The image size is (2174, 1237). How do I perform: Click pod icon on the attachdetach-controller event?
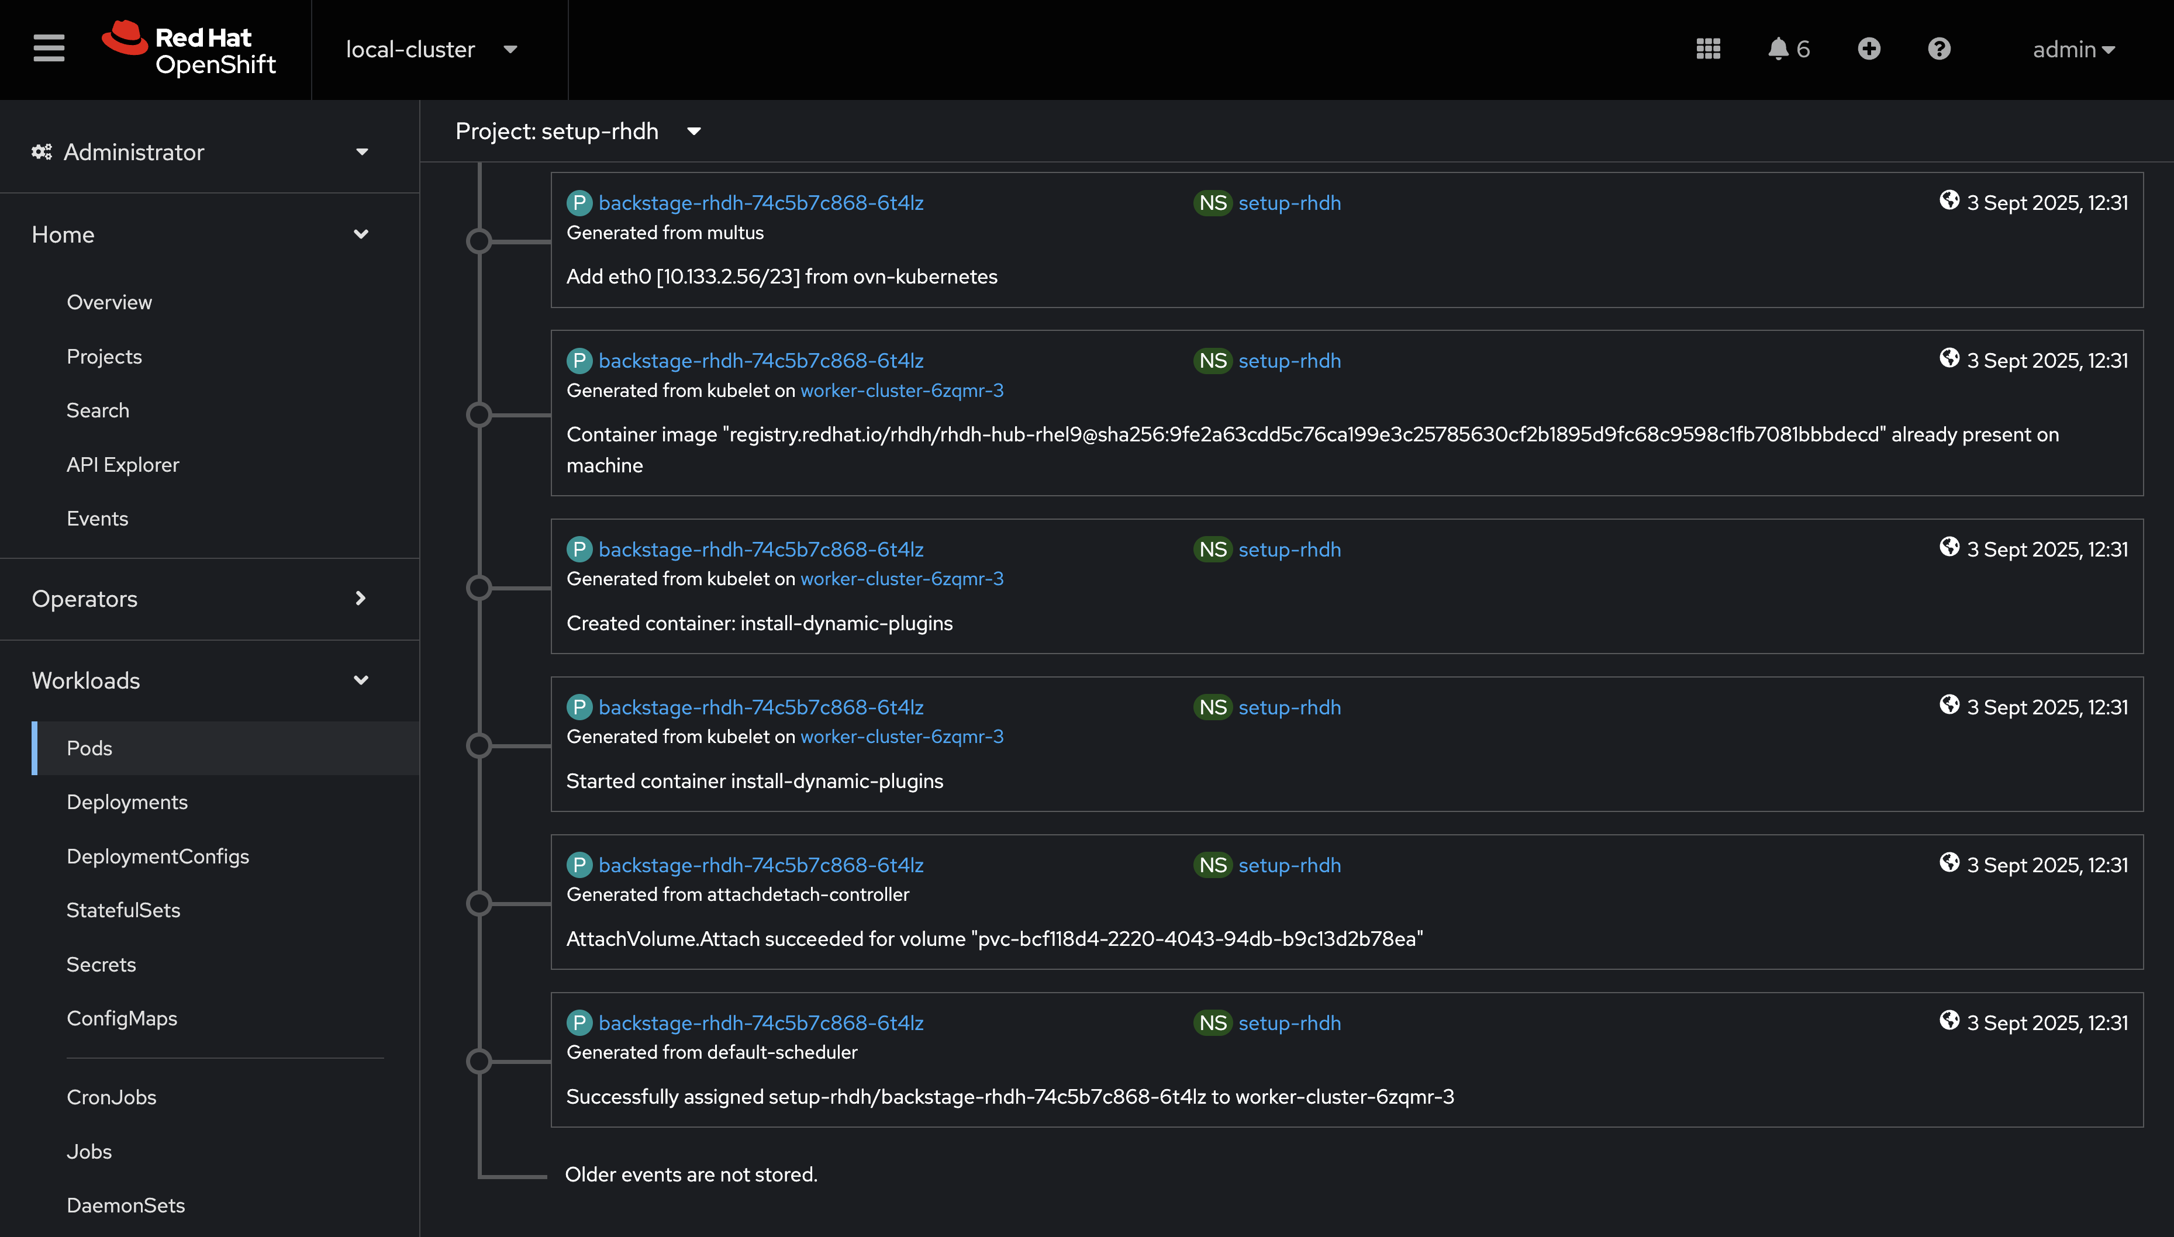tap(579, 866)
